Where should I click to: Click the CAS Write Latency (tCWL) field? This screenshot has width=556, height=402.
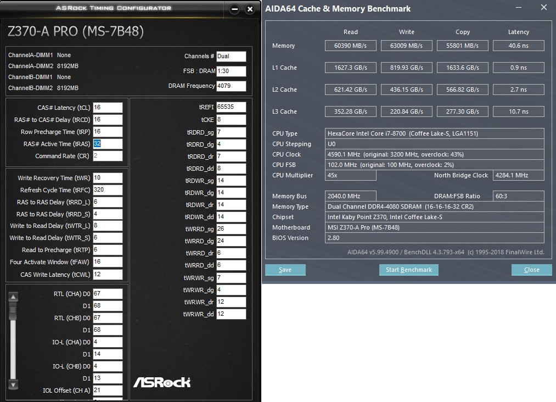(108, 274)
